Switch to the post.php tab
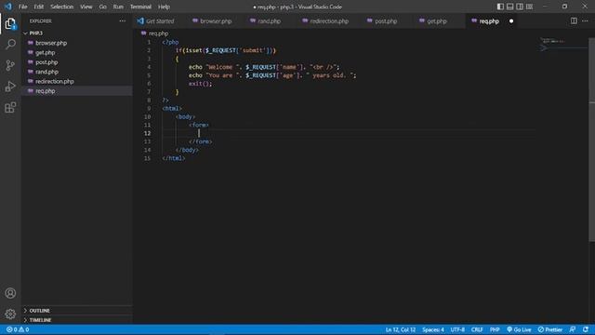Image resolution: width=595 pixels, height=335 pixels. pos(386,21)
